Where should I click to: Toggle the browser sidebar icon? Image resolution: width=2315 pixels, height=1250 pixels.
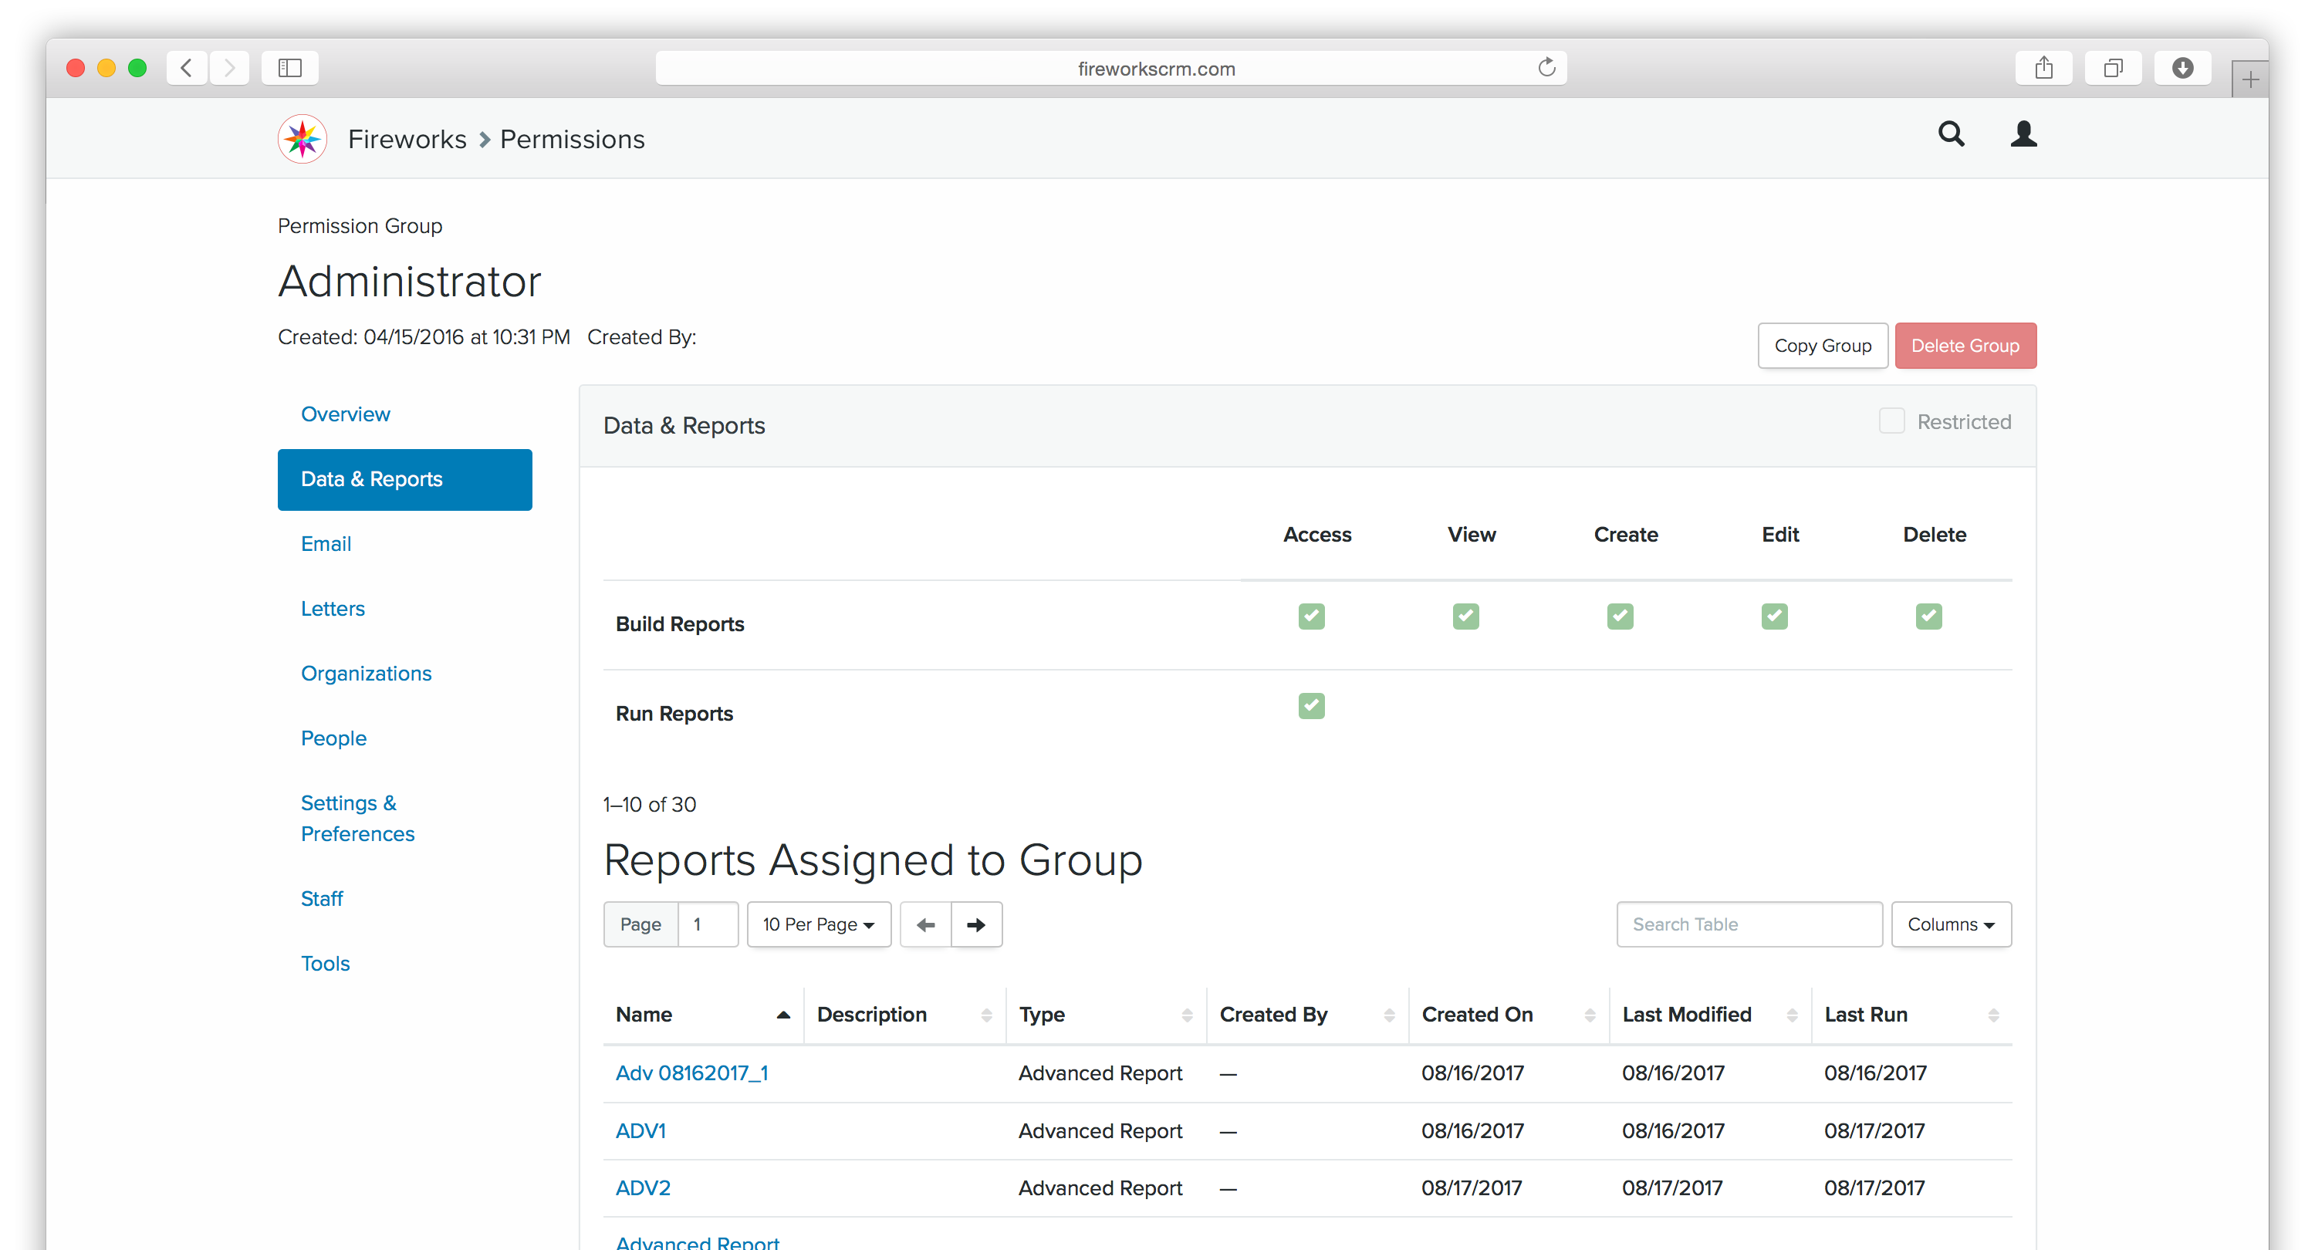click(289, 69)
